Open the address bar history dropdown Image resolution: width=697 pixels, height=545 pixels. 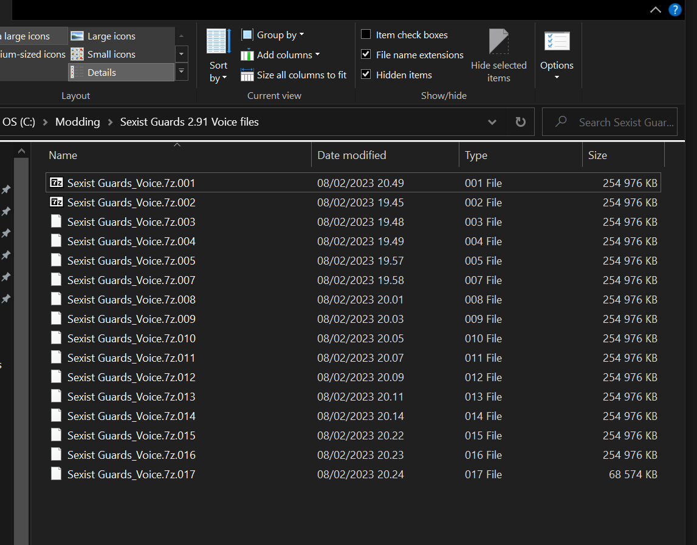tap(492, 122)
